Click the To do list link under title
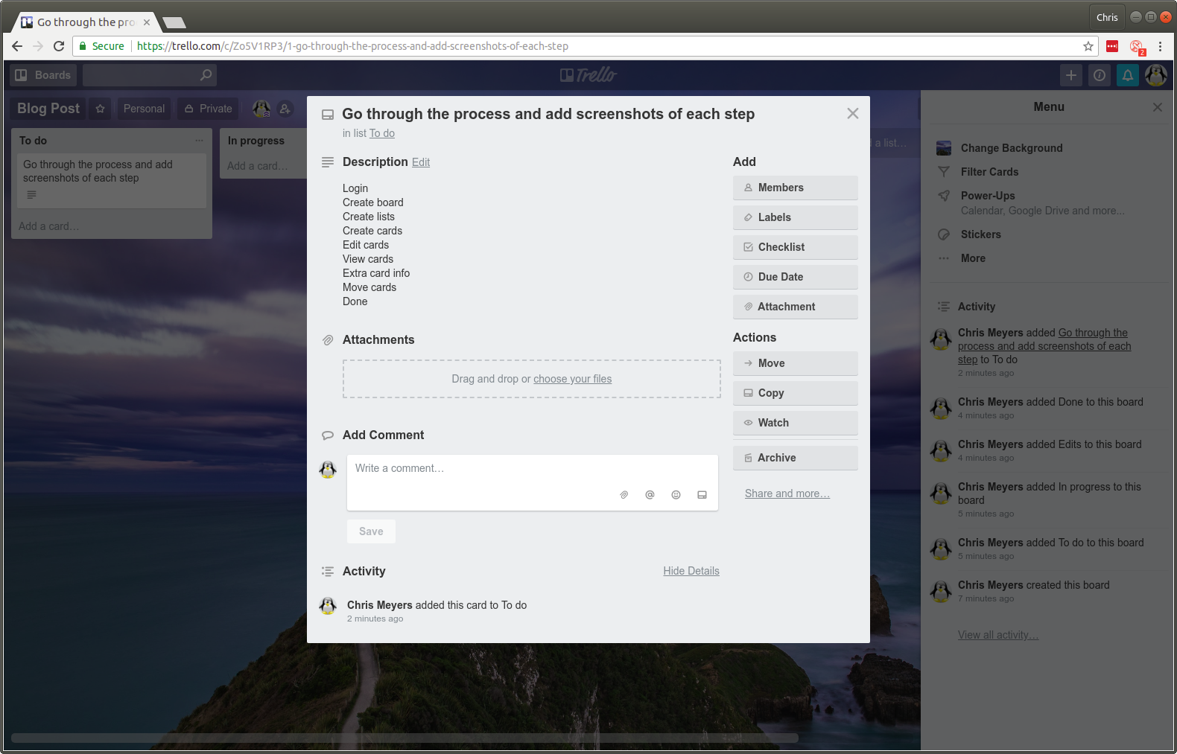 (x=382, y=133)
